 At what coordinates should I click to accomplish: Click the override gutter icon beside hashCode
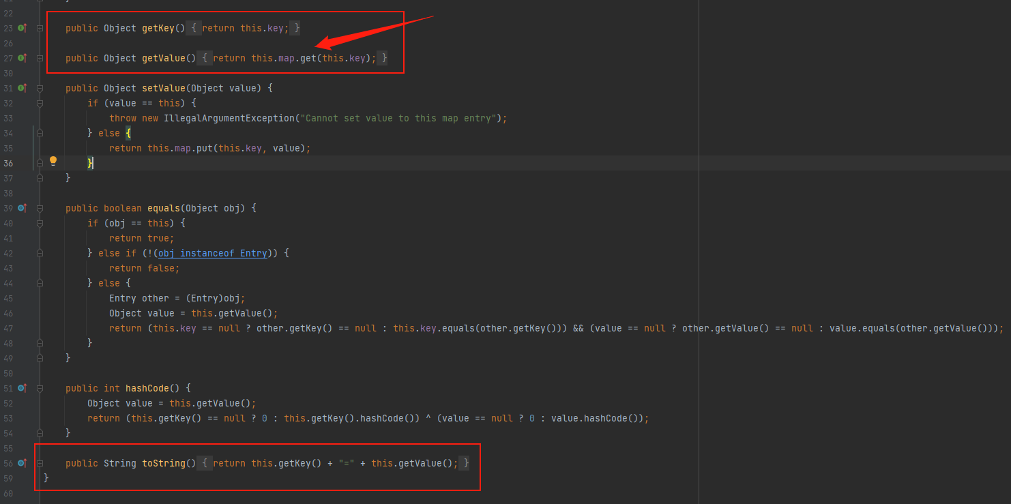22,388
